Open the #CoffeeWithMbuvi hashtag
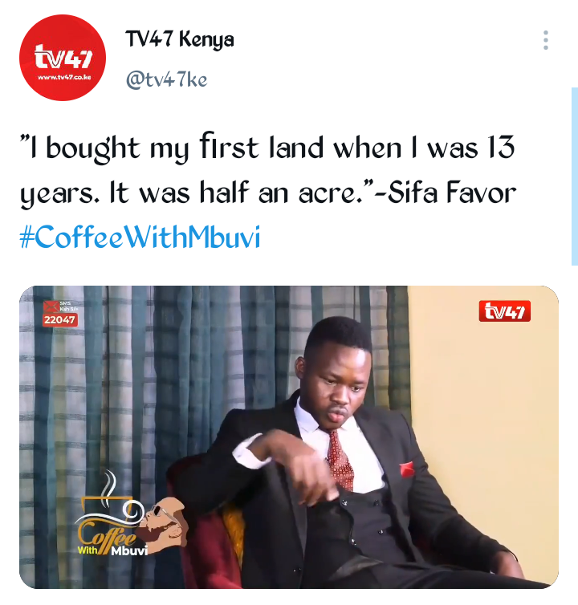The image size is (578, 605). click(x=140, y=237)
